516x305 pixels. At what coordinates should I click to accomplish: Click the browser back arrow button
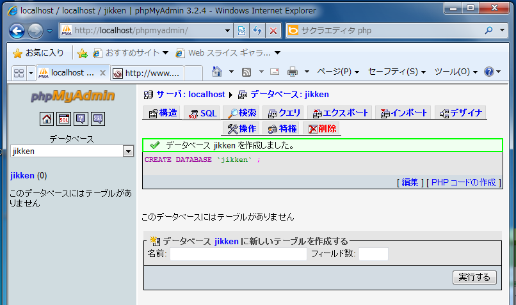pos(17,31)
